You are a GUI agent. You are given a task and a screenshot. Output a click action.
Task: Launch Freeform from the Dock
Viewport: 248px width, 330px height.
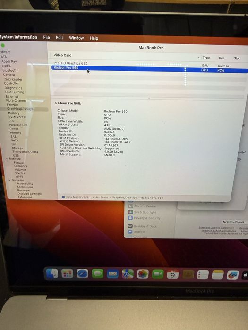tap(232, 275)
